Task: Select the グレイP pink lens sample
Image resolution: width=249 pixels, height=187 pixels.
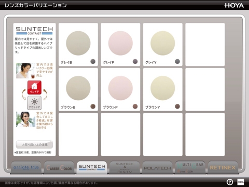Action: pyautogui.click(x=120, y=43)
